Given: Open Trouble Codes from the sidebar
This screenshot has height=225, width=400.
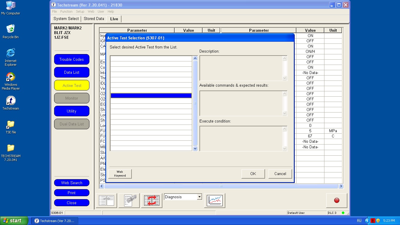Looking at the screenshot, I should (71, 59).
